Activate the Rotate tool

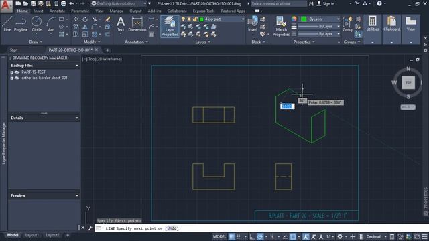click(x=85, y=19)
